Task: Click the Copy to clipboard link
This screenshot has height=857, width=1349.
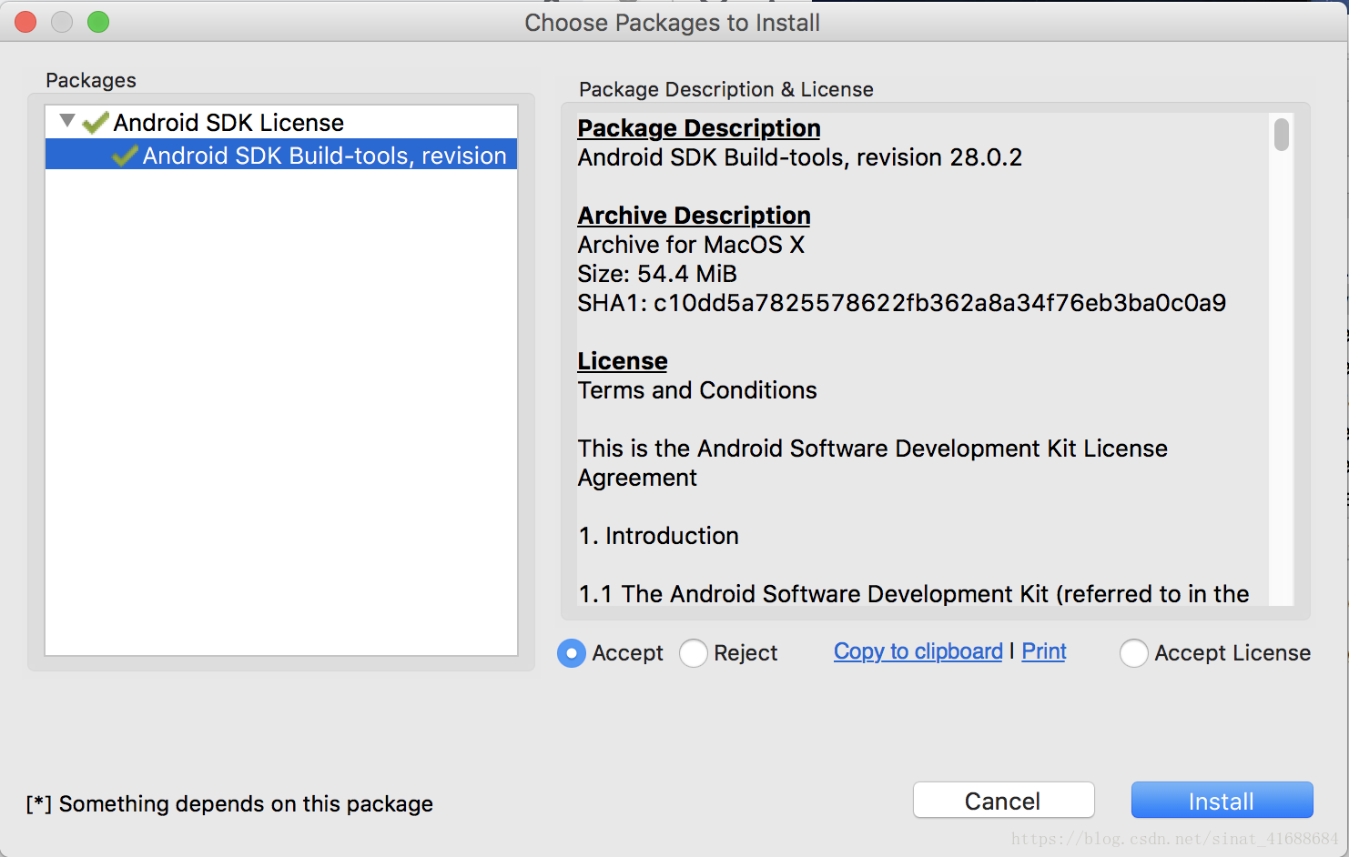Action: pyautogui.click(x=918, y=651)
